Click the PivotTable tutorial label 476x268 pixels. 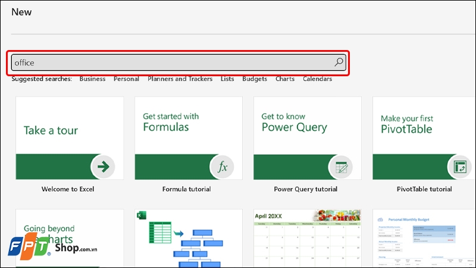pos(424,189)
